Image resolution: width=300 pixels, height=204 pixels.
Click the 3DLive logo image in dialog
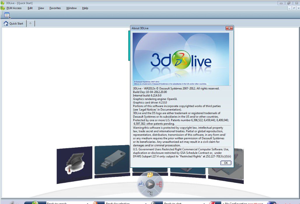181,59
